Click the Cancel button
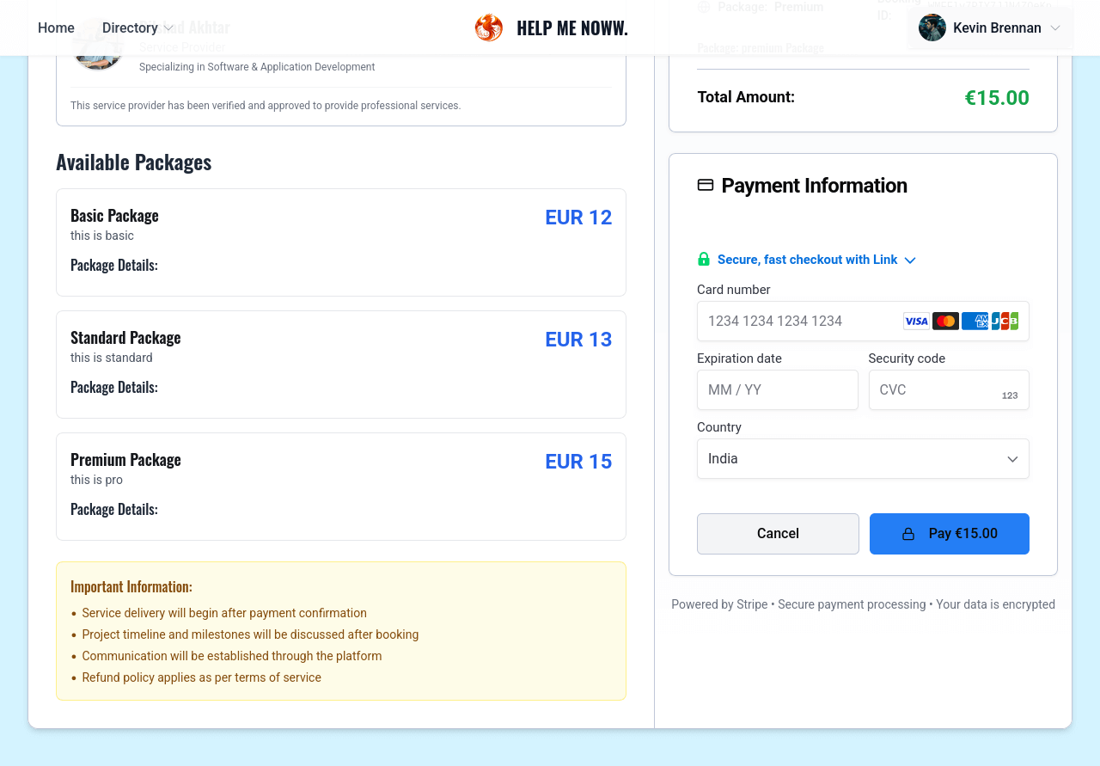This screenshot has height=766, width=1100. [x=777, y=533]
